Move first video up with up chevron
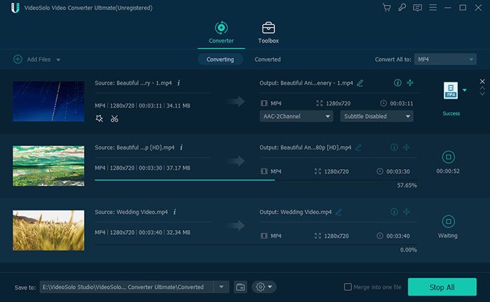 point(482,88)
